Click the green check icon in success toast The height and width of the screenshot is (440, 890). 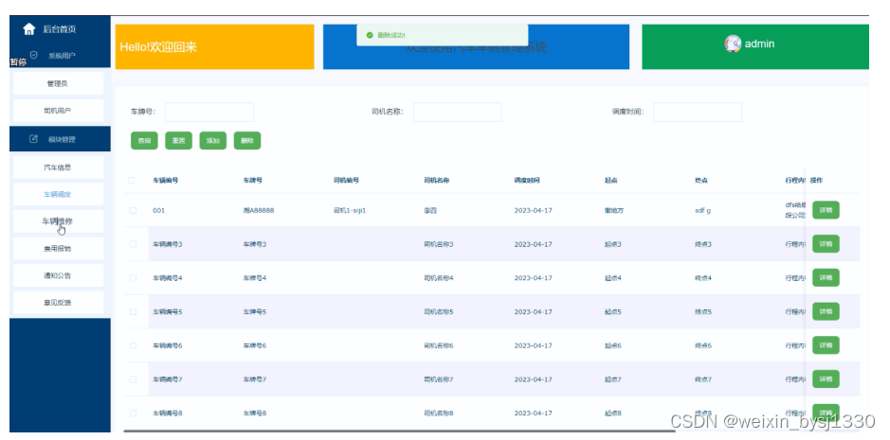pos(370,35)
